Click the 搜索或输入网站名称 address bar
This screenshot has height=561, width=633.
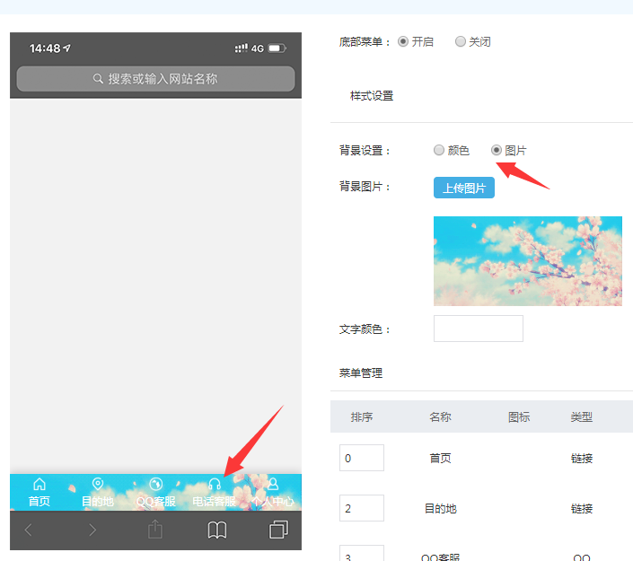pyautogui.click(x=155, y=79)
